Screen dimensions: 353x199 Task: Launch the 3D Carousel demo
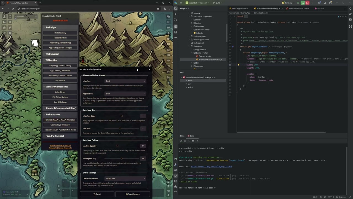[x=60, y=81]
